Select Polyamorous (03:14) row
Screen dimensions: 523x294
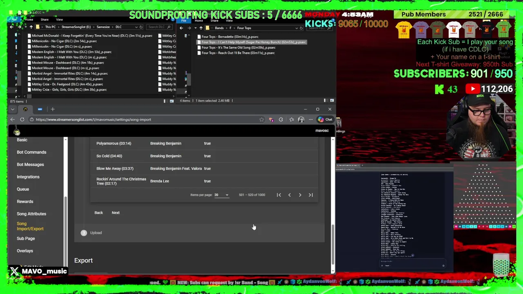tap(204, 143)
